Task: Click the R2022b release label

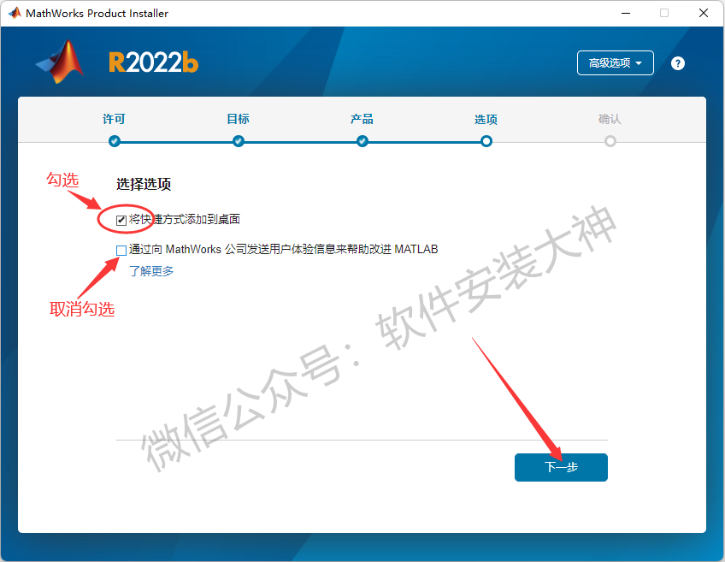Action: point(154,62)
